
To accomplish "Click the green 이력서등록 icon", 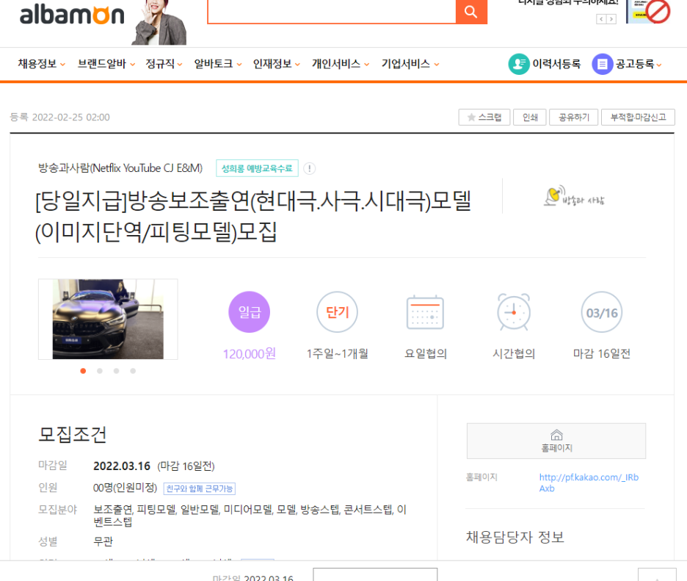I will click(519, 64).
